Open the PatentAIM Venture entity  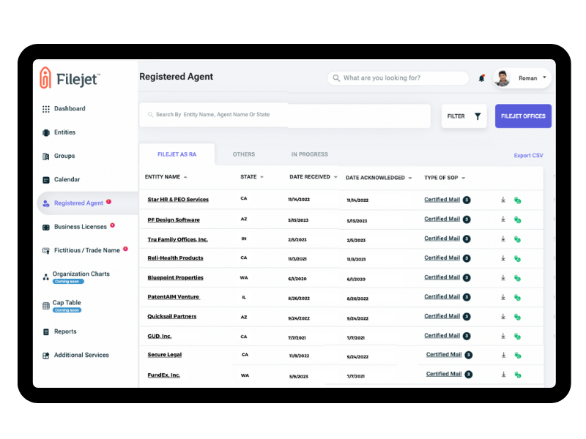[x=174, y=297]
